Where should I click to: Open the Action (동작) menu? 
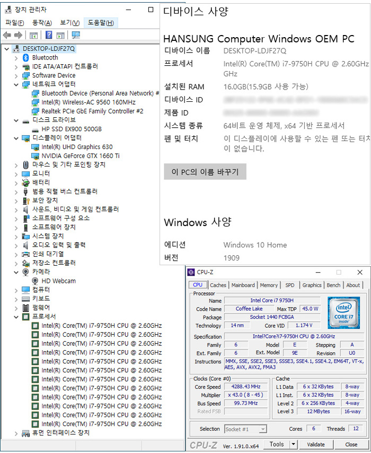pyautogui.click(x=42, y=22)
